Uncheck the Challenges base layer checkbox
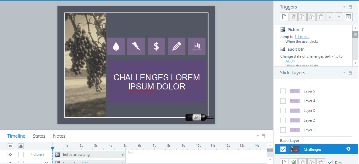This screenshot has height=164, width=359. 283,149
